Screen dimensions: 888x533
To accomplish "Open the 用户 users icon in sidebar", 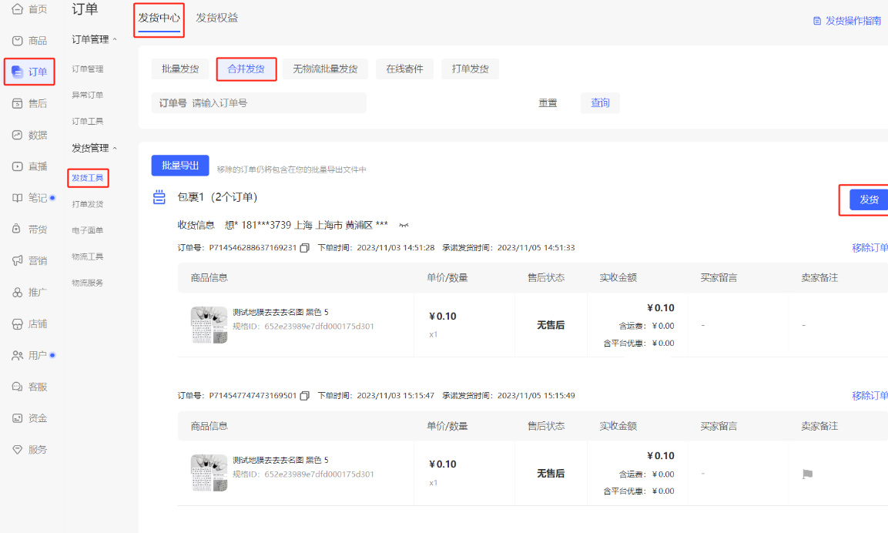I will click(x=18, y=355).
